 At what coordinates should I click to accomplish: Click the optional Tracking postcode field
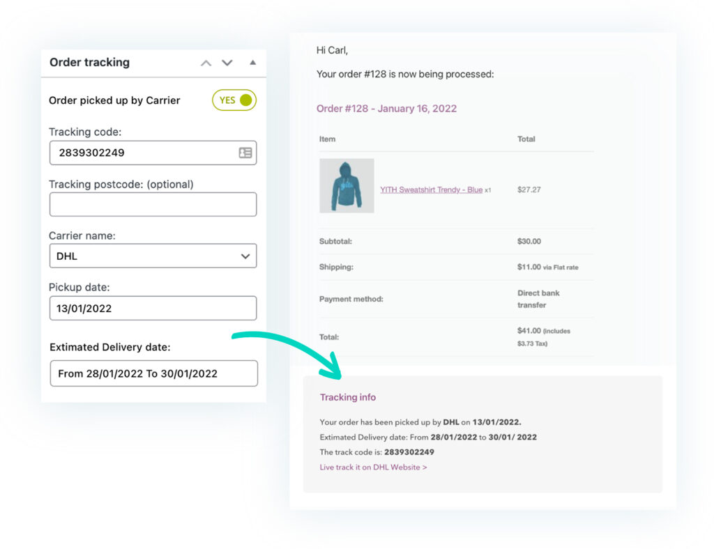(153, 204)
